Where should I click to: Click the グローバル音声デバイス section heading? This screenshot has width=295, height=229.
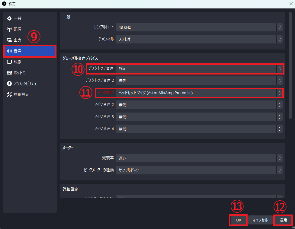[80, 58]
